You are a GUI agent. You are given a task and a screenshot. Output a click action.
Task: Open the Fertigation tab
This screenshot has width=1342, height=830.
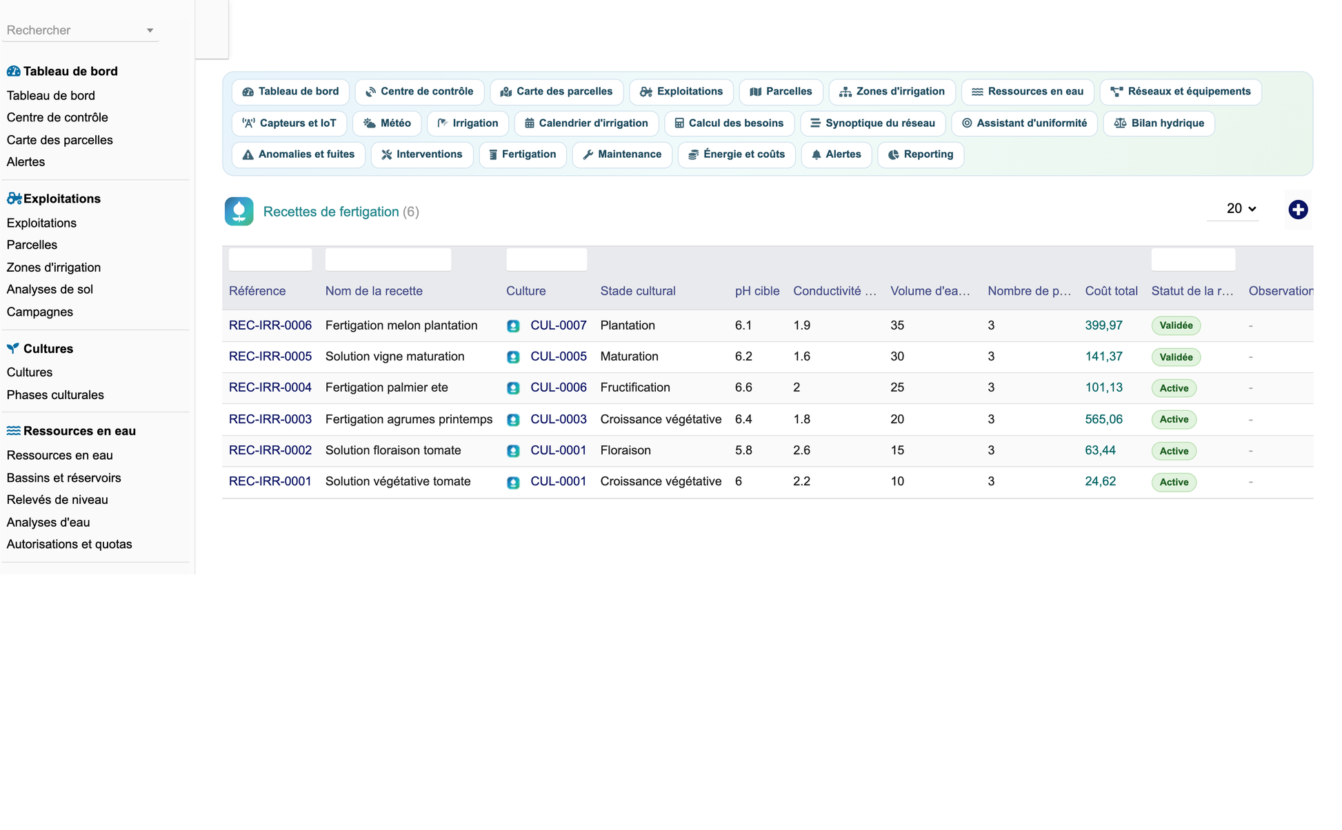pyautogui.click(x=522, y=154)
